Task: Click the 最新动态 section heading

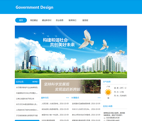Action: click(45, 98)
